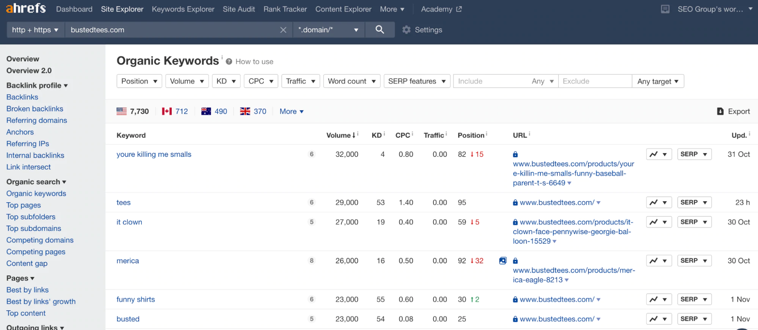Select the Canada flag country filter
The width and height of the screenshot is (758, 330).
click(x=167, y=111)
